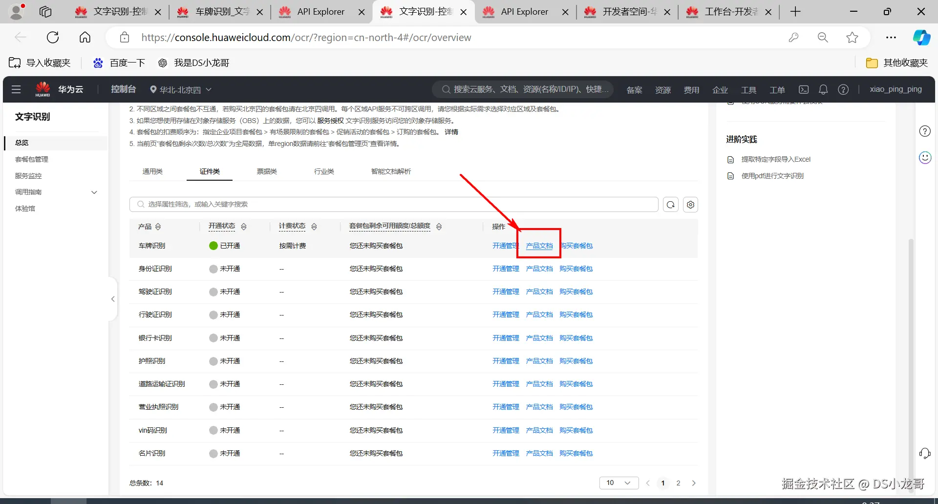Switch to the 票据类 tab
Image resolution: width=938 pixels, height=504 pixels.
click(x=267, y=171)
